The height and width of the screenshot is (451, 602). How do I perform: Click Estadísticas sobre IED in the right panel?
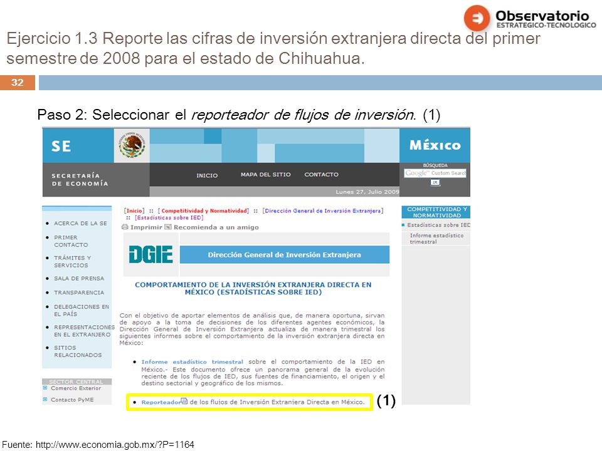click(x=438, y=225)
